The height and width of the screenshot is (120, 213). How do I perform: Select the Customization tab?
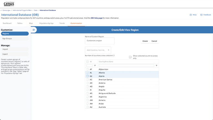(76, 23)
